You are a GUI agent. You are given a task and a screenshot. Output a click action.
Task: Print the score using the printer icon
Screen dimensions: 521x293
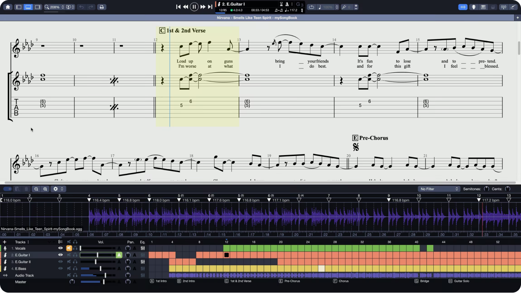point(101,7)
